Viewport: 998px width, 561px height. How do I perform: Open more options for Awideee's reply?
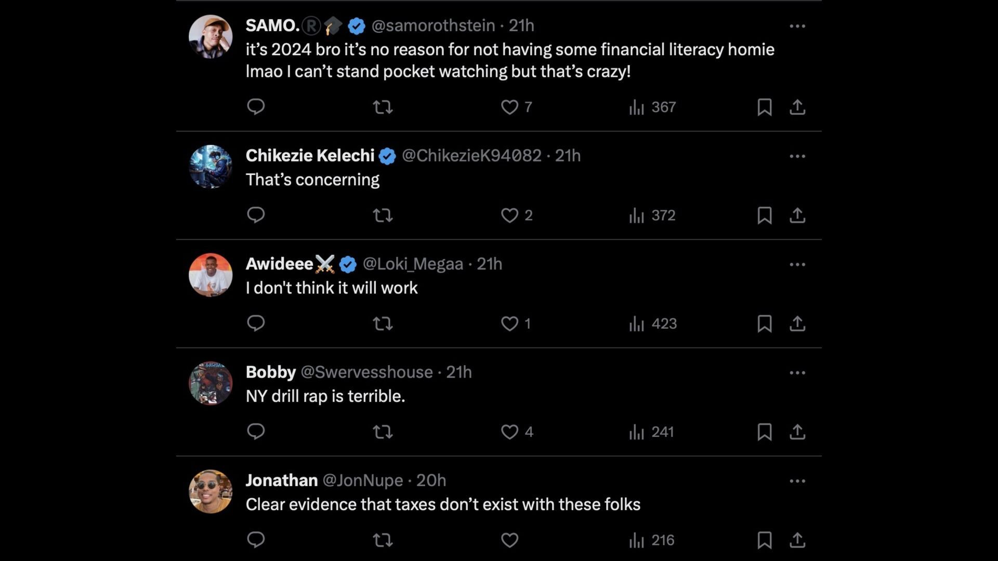tap(796, 264)
